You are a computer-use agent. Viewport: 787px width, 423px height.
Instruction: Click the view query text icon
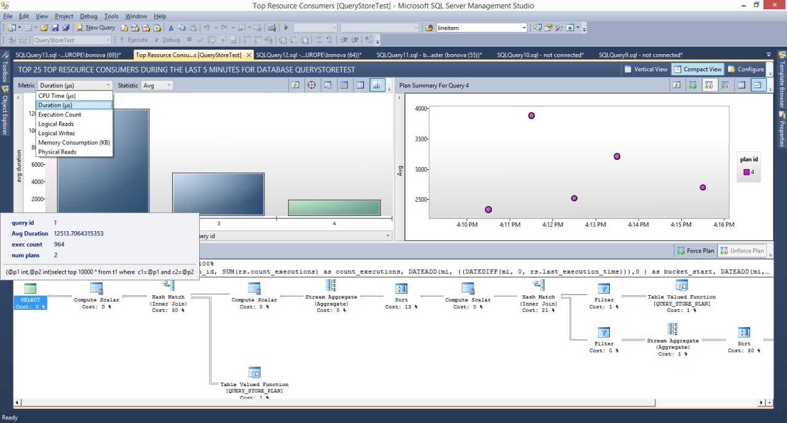click(x=328, y=85)
